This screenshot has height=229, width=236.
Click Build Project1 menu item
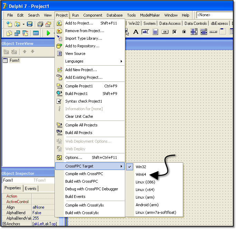pyautogui.click(x=90, y=94)
